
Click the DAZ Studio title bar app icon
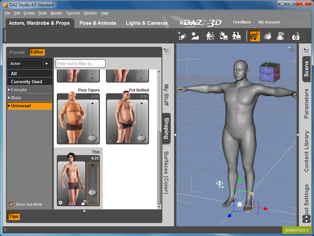(5, 5)
